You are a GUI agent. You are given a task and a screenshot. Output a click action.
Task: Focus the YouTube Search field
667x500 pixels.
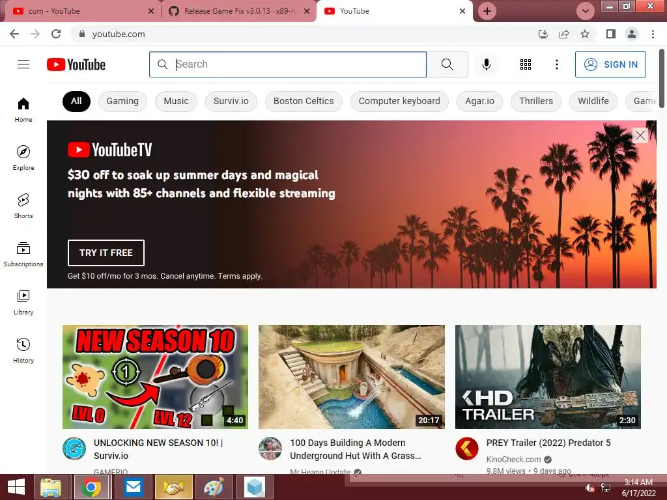(x=287, y=64)
